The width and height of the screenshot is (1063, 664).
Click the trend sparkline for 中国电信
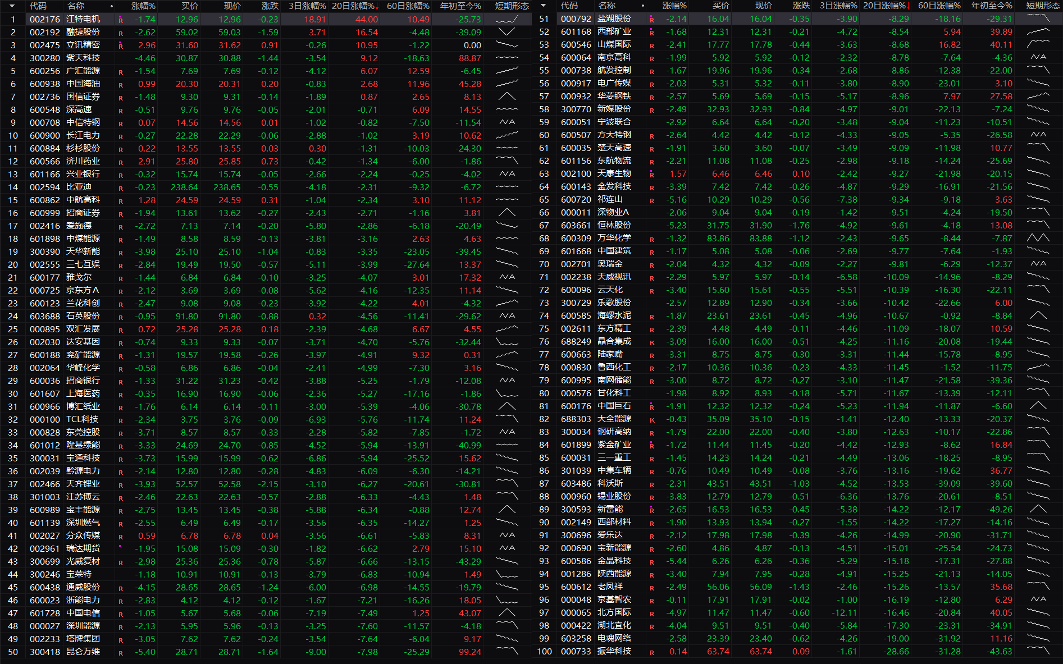tap(507, 613)
